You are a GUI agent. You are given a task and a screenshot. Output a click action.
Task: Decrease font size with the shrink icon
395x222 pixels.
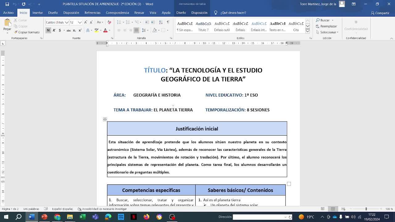coord(92,22)
